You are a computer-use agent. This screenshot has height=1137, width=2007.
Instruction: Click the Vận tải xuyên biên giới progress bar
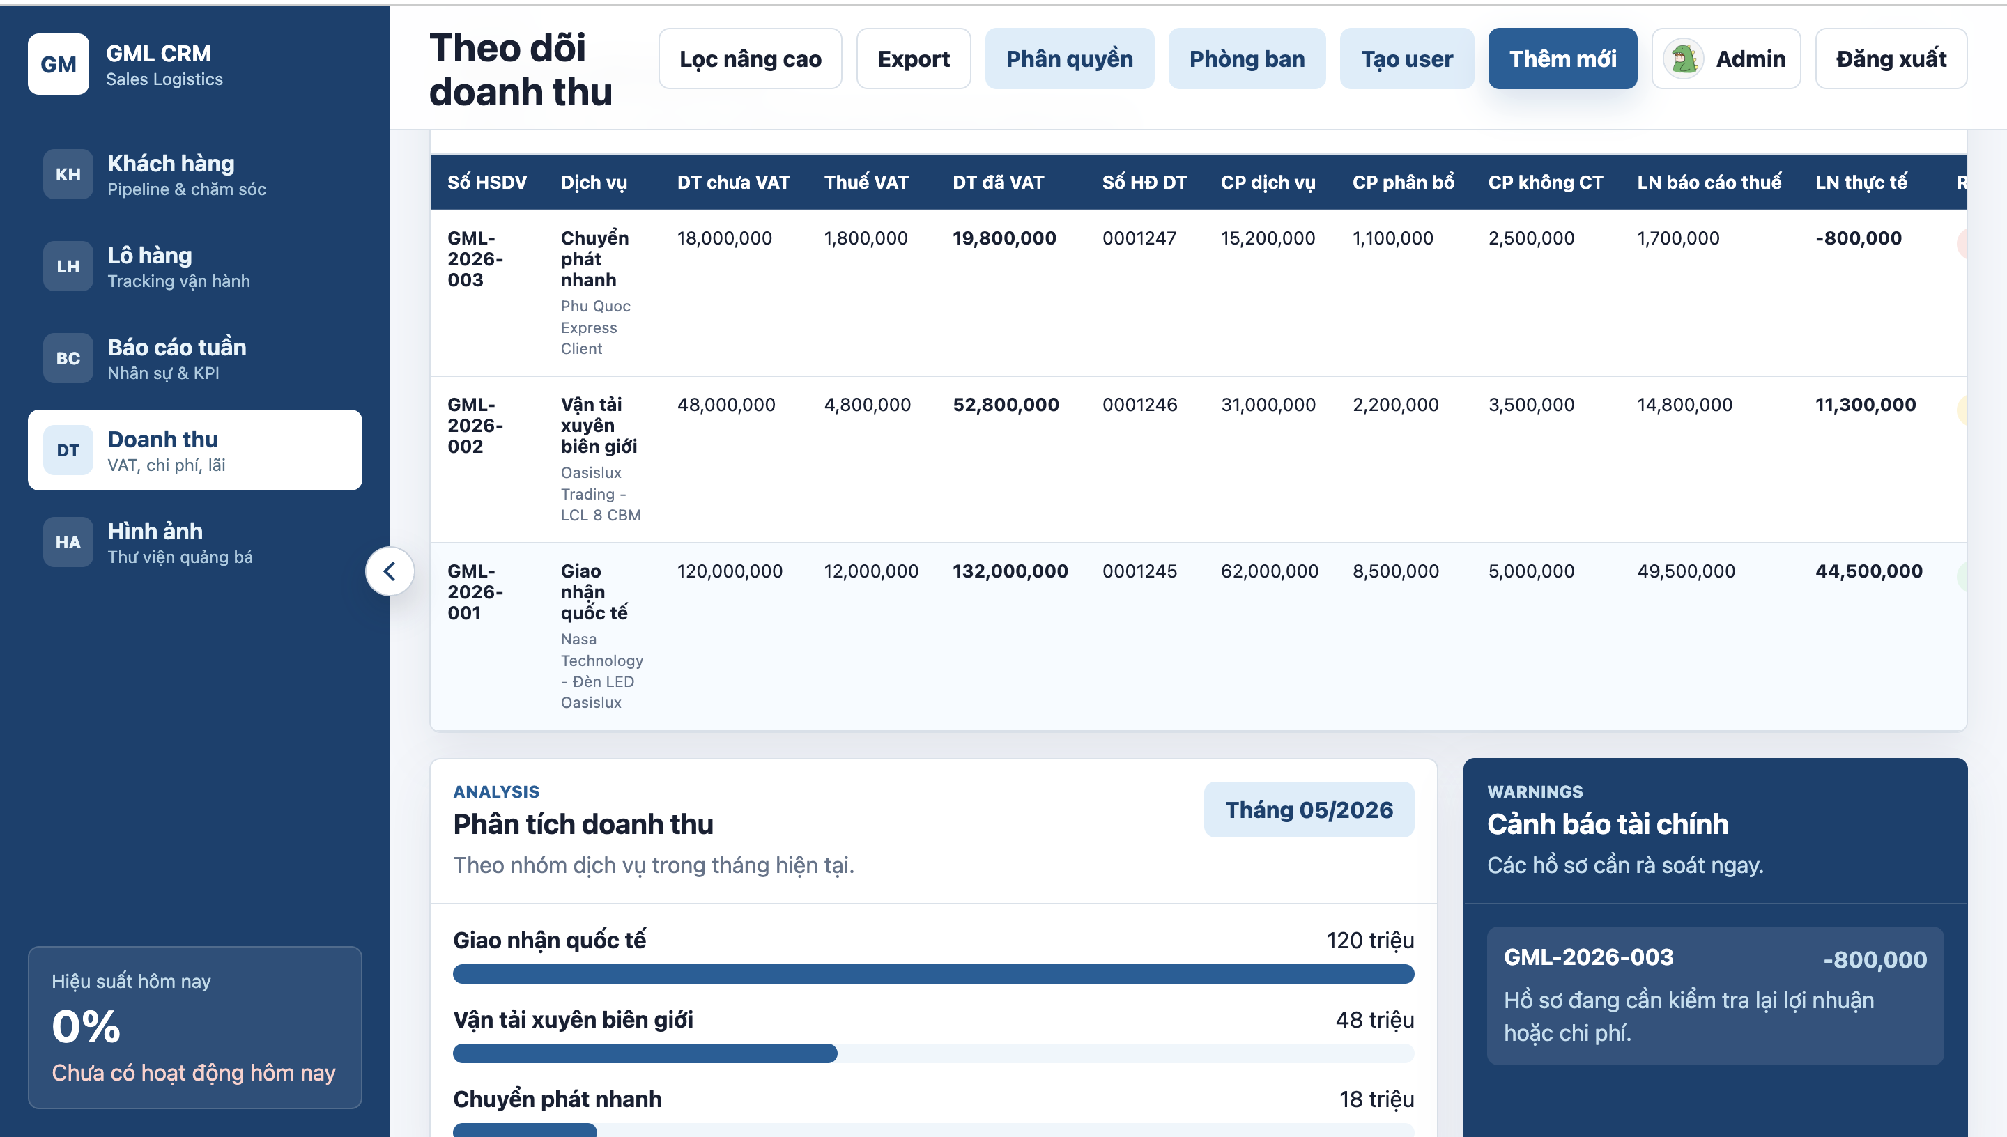tap(933, 1053)
